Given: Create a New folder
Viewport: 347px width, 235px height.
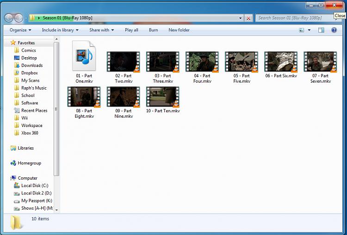Looking at the screenshot, I should pos(179,30).
